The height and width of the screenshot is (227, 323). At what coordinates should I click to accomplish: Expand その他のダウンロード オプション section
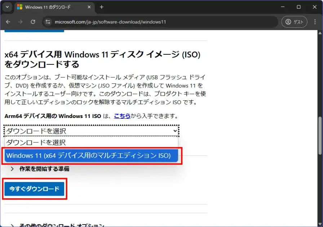tap(58, 225)
